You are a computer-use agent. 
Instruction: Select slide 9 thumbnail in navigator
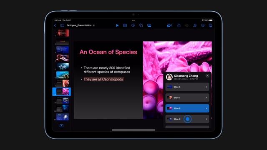coord(63,100)
